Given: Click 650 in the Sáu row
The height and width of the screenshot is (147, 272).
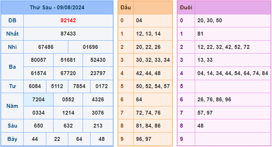Looking at the screenshot, I should [38, 126].
